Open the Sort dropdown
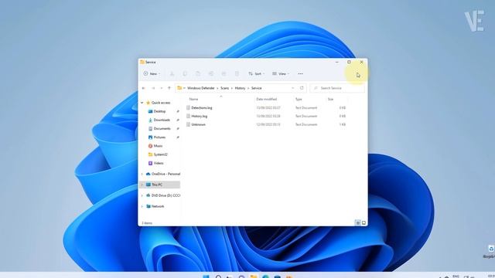 [x=256, y=74]
